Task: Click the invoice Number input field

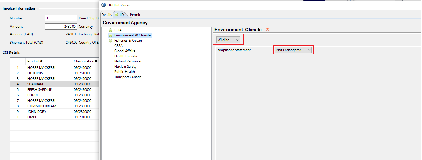Action: (61, 18)
